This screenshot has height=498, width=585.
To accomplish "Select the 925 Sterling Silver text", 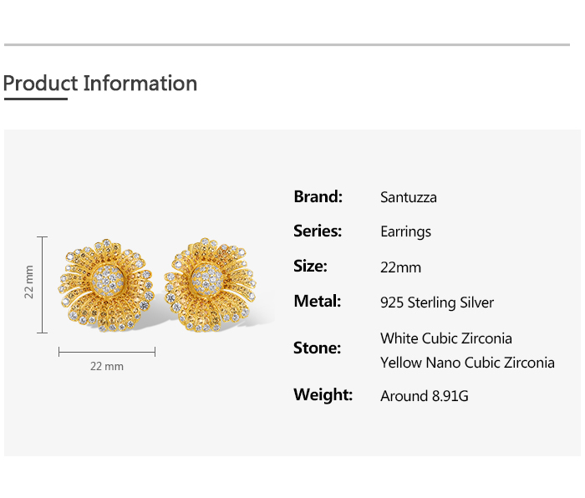I will 437,302.
